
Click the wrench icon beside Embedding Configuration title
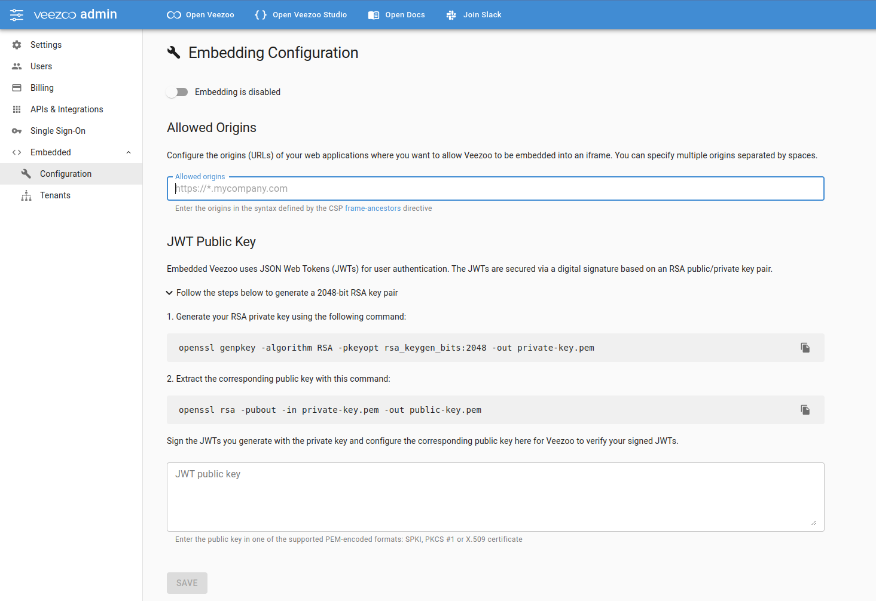[x=174, y=53]
